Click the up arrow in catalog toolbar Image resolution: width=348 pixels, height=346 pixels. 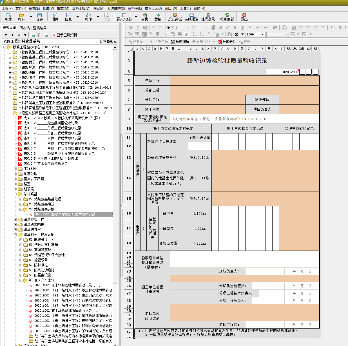click(x=13, y=35)
